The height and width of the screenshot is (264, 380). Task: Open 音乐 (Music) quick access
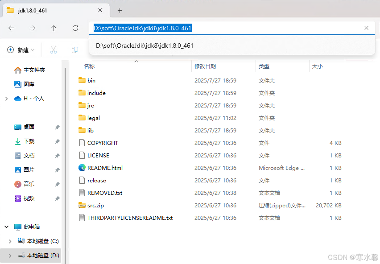[24, 184]
